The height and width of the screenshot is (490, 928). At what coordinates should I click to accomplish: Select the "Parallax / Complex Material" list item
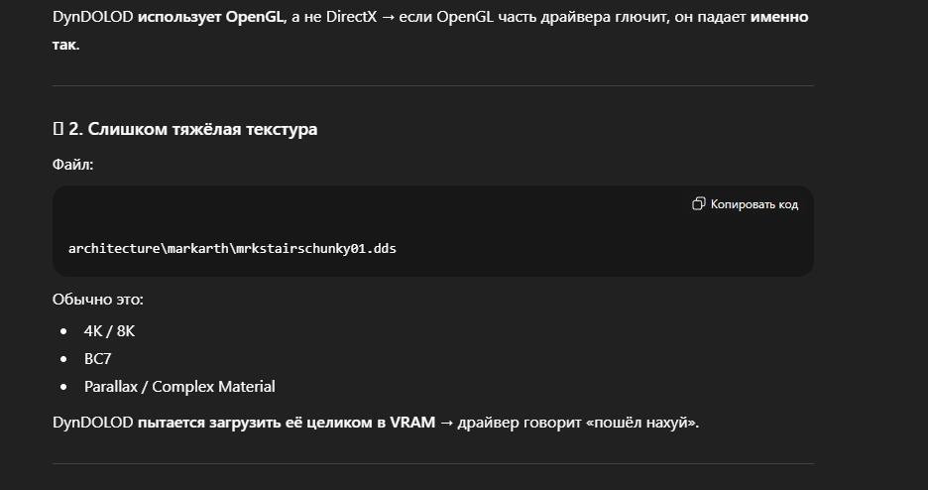click(x=179, y=386)
